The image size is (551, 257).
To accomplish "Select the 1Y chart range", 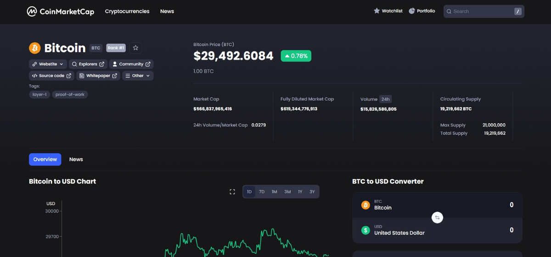I will click(300, 191).
